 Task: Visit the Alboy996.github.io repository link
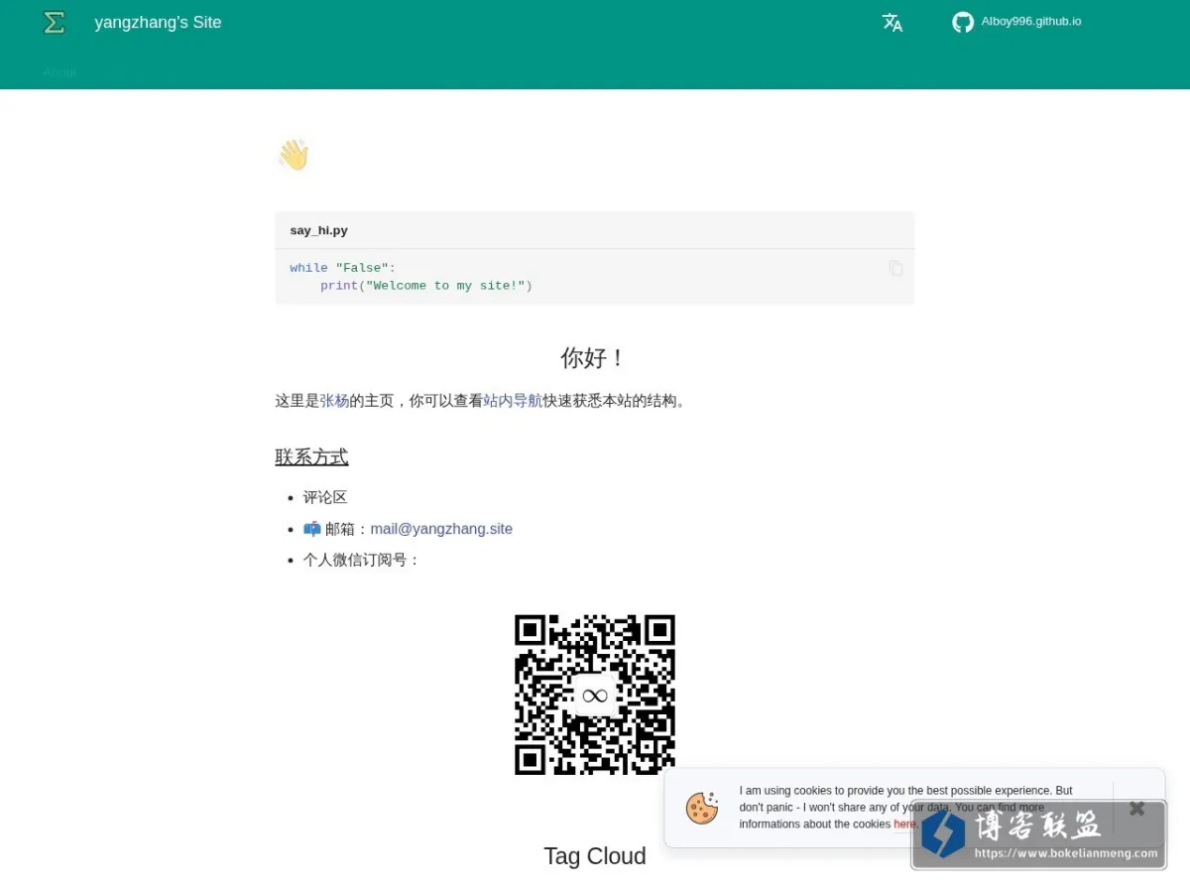(x=1031, y=22)
